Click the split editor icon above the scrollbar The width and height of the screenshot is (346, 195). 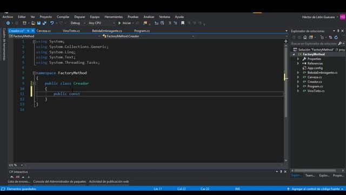click(286, 41)
